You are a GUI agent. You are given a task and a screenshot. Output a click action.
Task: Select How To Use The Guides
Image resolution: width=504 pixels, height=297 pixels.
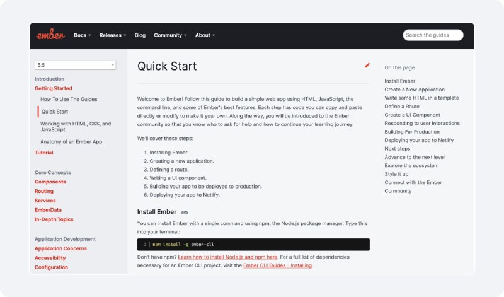tap(69, 99)
